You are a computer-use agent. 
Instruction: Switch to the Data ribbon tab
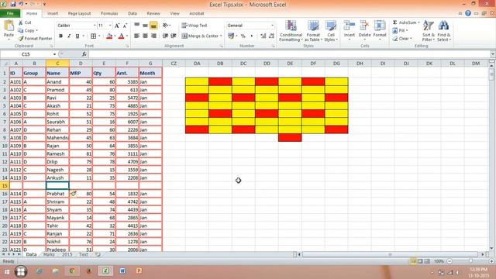tap(133, 14)
